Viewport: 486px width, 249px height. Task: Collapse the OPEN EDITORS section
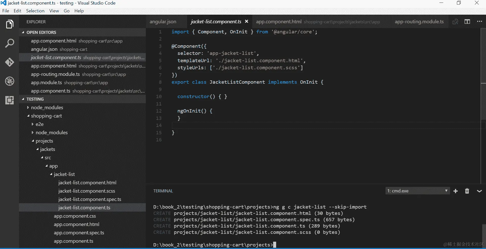(82, 32)
